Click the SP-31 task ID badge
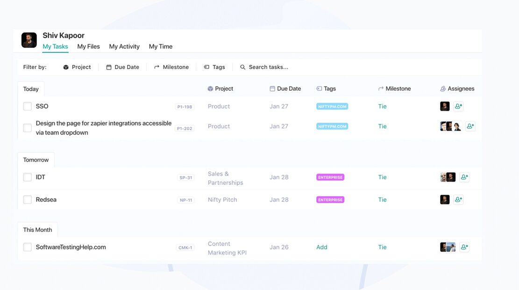Viewport: 519px width, 290px height. (x=186, y=178)
